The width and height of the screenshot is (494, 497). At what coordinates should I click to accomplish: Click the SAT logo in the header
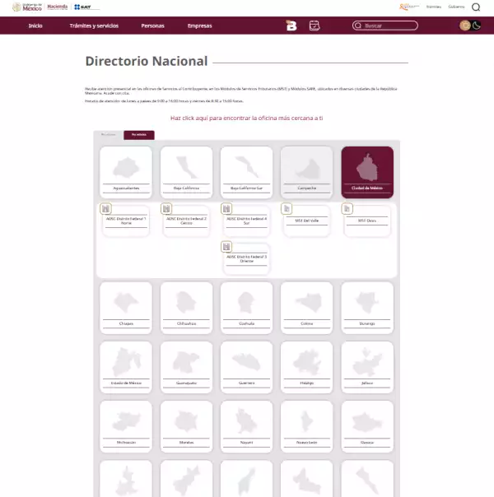(x=82, y=7)
